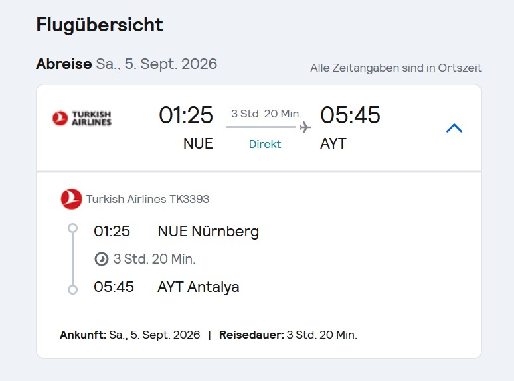514x381 pixels.
Task: Click the Ortszeit local time note
Action: pos(396,68)
